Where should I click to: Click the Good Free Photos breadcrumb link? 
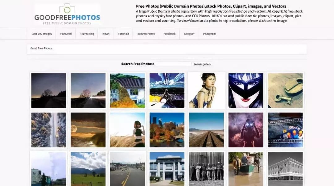[x=41, y=48]
